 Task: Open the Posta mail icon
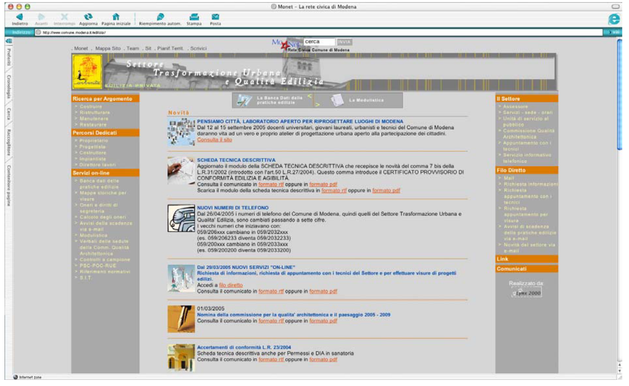click(x=215, y=17)
